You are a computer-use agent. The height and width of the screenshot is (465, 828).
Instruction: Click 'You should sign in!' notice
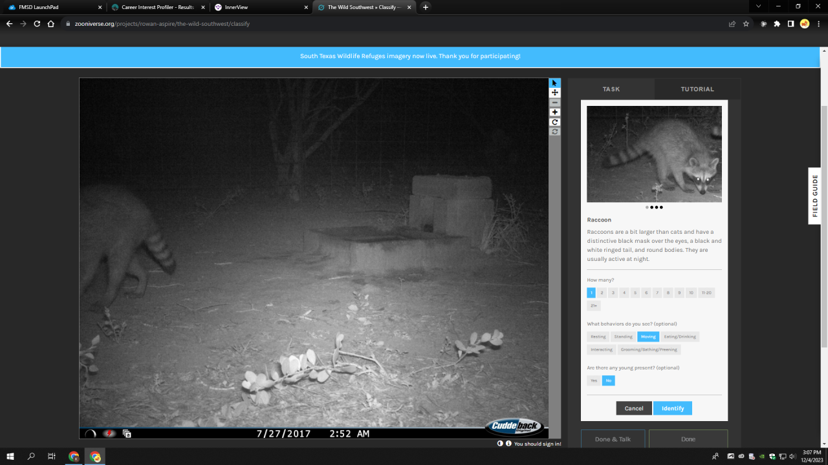(x=538, y=444)
